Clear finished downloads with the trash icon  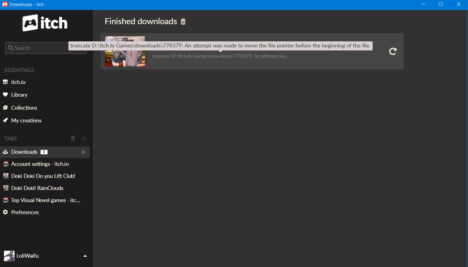tap(183, 22)
